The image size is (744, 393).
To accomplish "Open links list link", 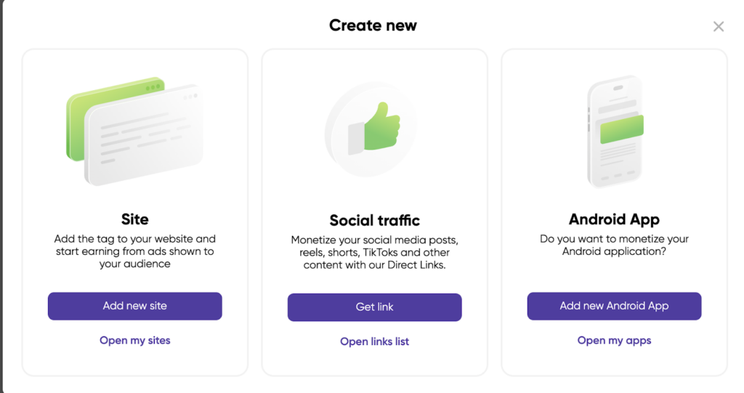I will (x=375, y=341).
